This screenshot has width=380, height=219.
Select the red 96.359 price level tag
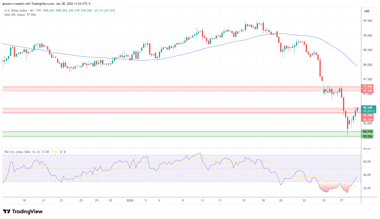[367, 120]
